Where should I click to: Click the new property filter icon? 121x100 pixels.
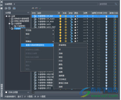6,8
